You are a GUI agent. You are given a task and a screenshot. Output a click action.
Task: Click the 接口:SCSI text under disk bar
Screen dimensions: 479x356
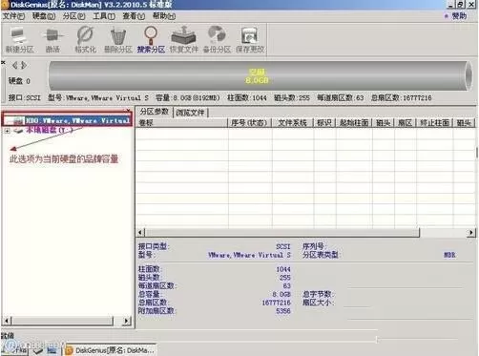pyautogui.click(x=25, y=97)
